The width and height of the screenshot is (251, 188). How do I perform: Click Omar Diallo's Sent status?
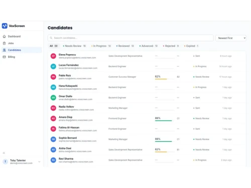click(197, 98)
